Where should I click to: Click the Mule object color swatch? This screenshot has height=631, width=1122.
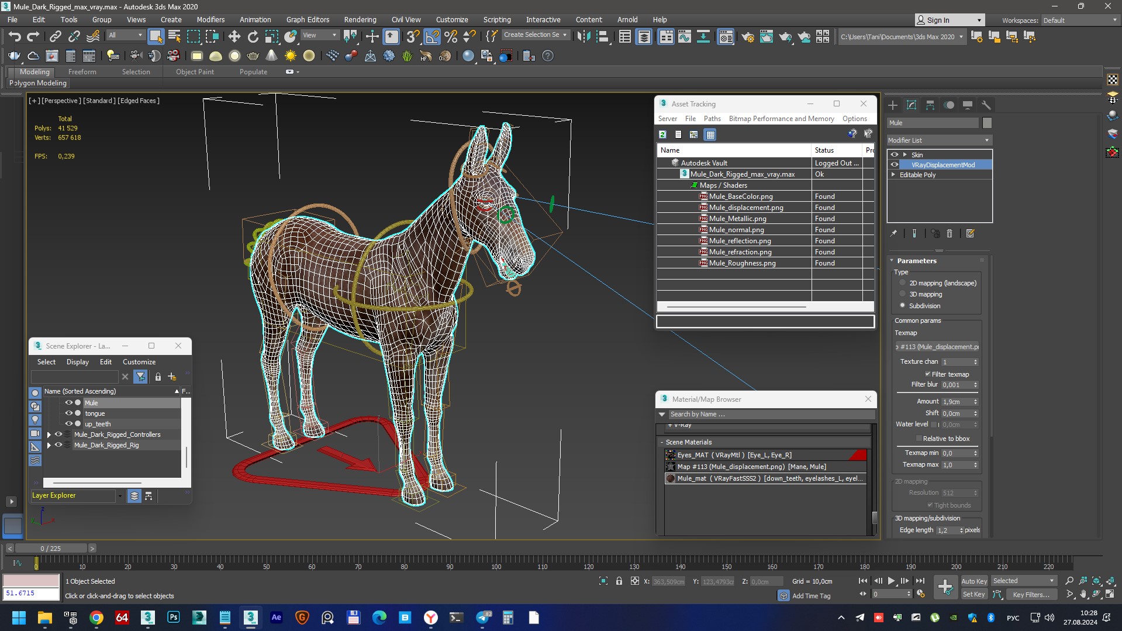tap(987, 123)
